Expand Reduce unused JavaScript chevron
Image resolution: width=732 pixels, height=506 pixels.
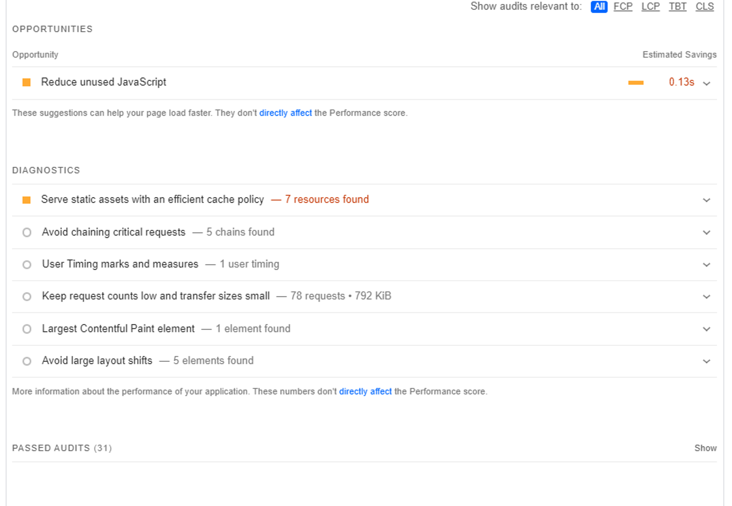pyautogui.click(x=706, y=83)
